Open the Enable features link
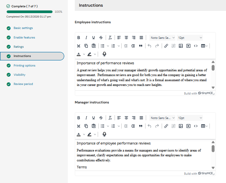This screenshot has width=226, height=183. coord(25,38)
